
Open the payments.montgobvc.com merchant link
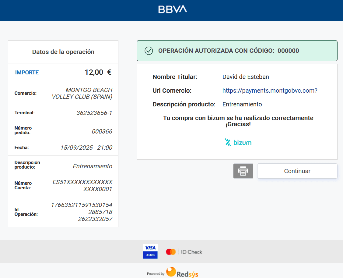click(270, 91)
